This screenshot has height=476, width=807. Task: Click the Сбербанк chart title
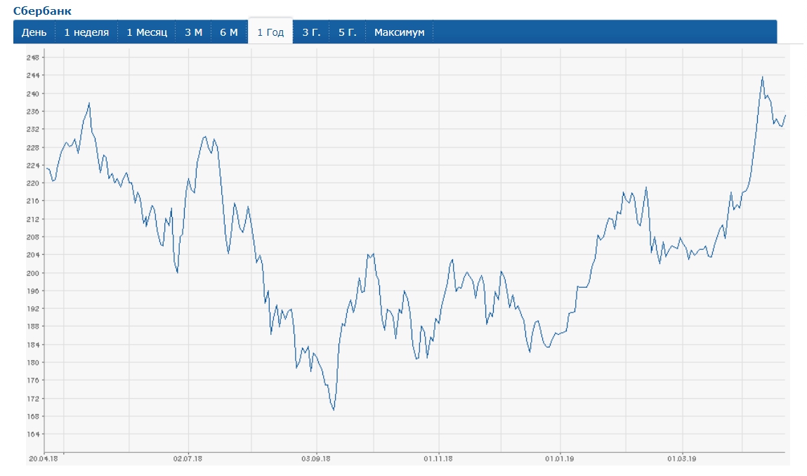(x=42, y=11)
